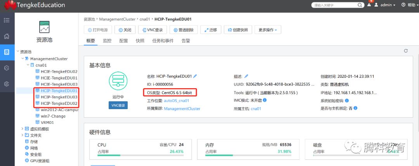Click the 打开电源 button
Image resolution: width=419 pixels, height=166 pixels.
pyautogui.click(x=98, y=30)
